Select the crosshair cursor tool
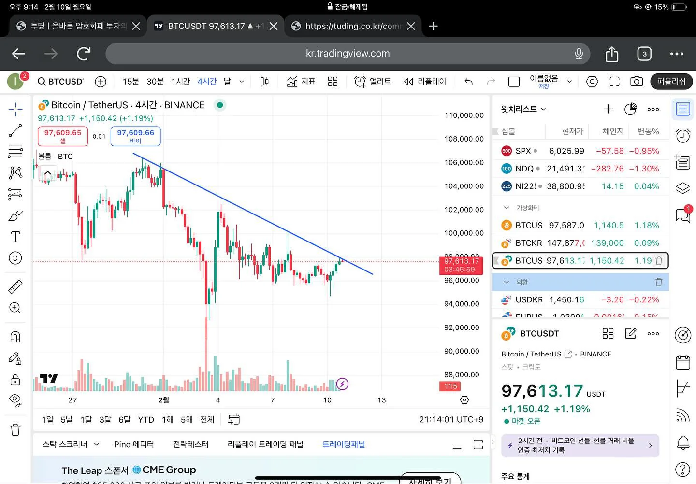The height and width of the screenshot is (484, 696). [15, 110]
